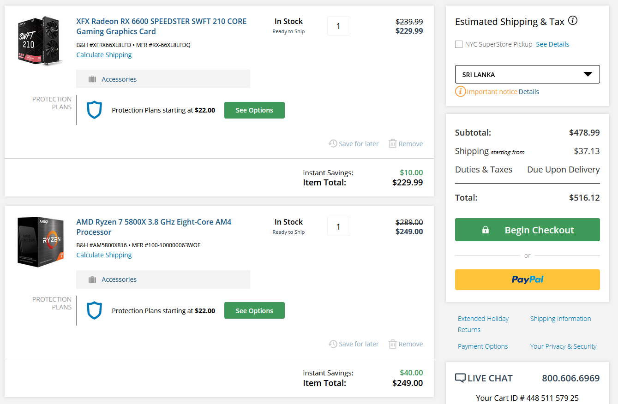Click the orange Important notice info icon

point(460,91)
